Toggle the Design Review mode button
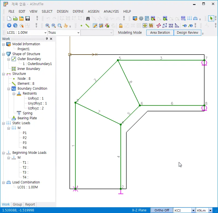This screenshot has height=213, width=218. click(x=188, y=33)
